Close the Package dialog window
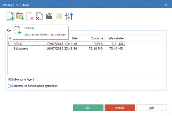Image resolution: width=172 pixels, height=116 pixels. click(166, 5)
